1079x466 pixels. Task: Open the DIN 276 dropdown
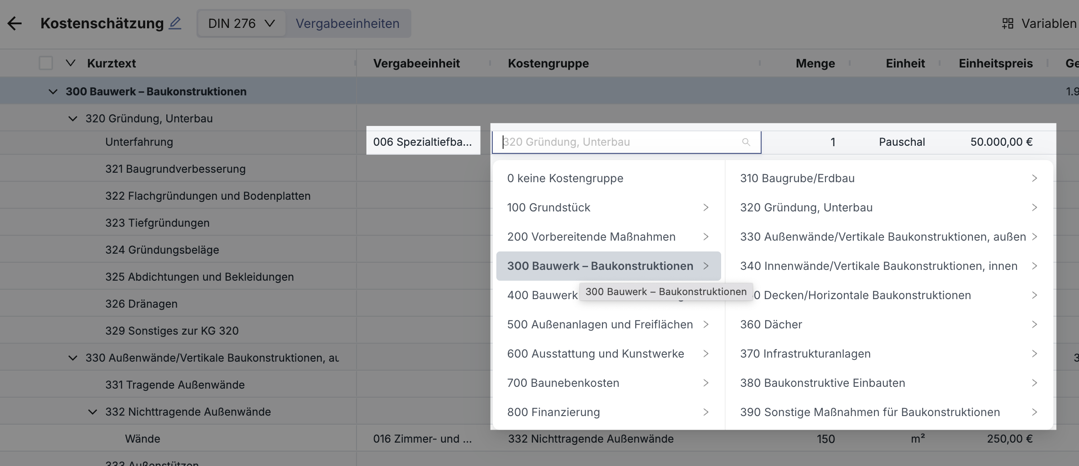point(241,23)
